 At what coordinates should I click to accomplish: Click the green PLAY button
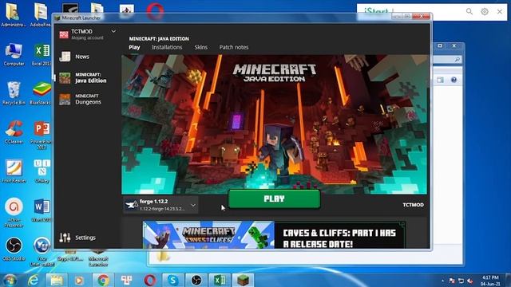point(274,199)
